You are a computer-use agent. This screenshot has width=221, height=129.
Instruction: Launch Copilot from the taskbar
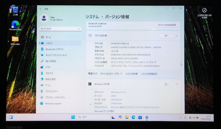coord(120,117)
